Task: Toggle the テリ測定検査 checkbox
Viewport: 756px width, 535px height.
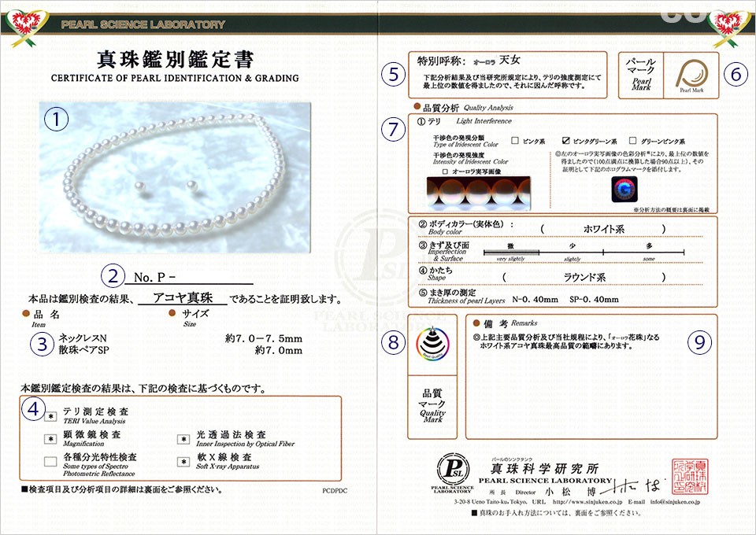Action: tap(50, 416)
